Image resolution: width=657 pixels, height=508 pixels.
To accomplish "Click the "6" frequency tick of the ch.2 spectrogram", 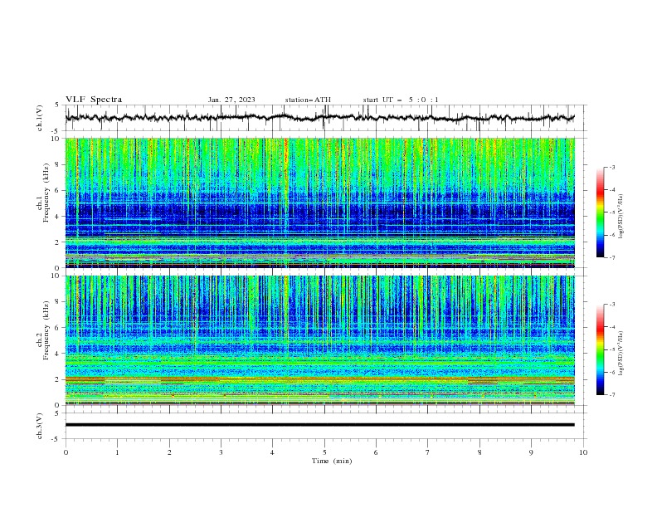I will 57,327.
